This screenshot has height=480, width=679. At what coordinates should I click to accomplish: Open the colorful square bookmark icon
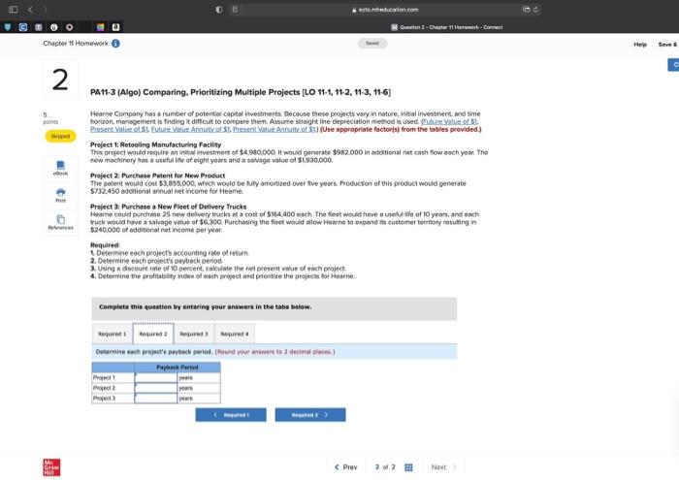[x=100, y=27]
